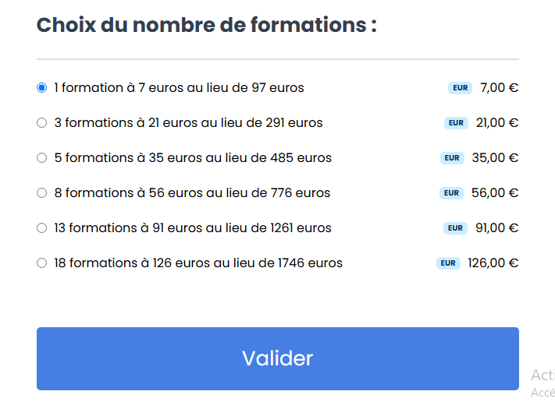The width and height of the screenshot is (555, 409).
Task: Click the 91,00 € price amount
Action: pyautogui.click(x=497, y=228)
